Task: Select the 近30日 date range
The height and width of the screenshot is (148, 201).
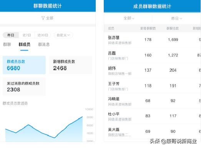Action: pyautogui.click(x=43, y=35)
